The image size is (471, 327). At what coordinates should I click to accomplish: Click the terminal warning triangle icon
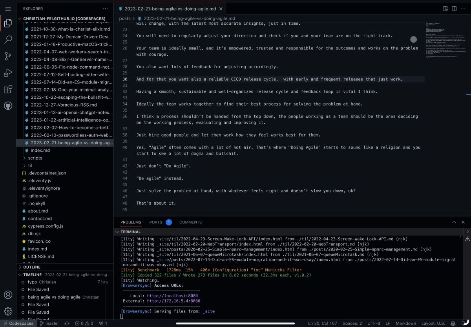(x=467, y=240)
